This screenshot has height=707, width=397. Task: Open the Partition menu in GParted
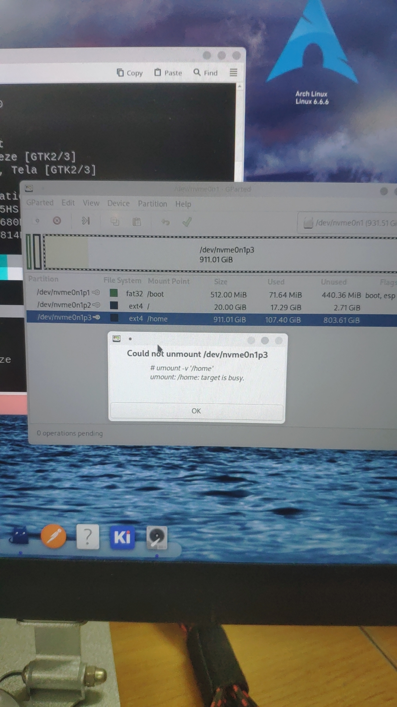click(x=152, y=204)
